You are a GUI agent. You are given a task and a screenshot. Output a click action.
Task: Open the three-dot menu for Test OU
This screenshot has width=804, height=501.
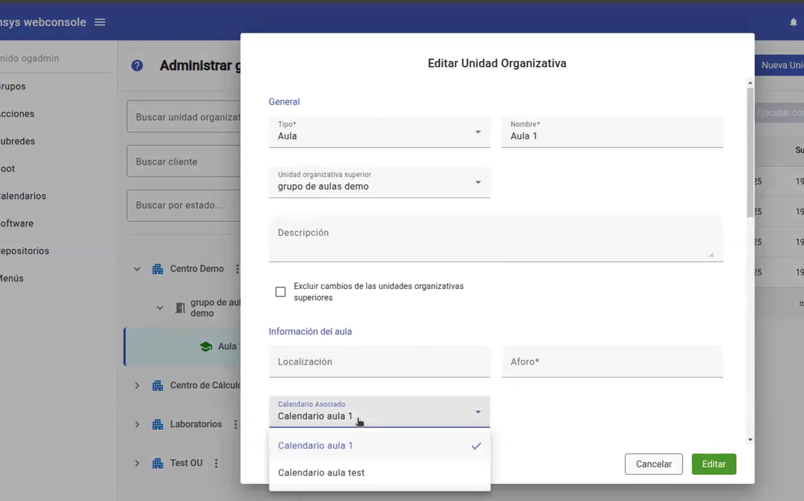216,463
